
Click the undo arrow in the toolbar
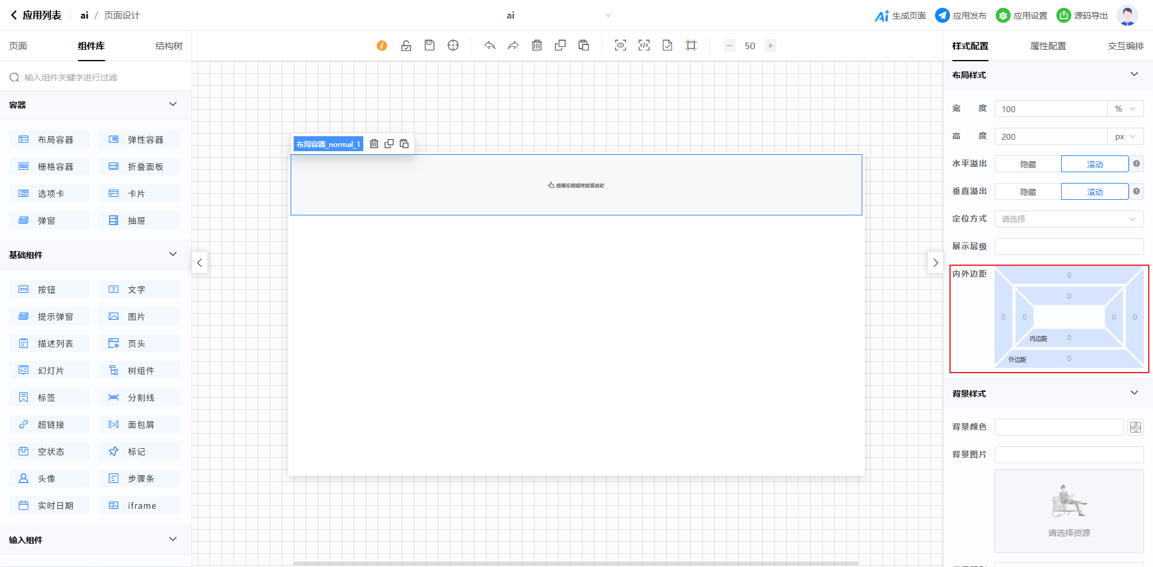click(490, 46)
